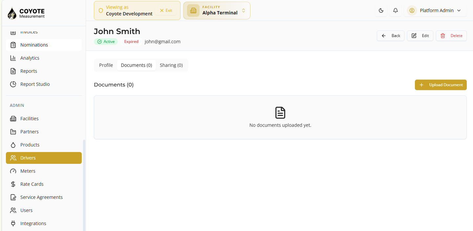
Task: Click the Report Studio pie chart icon
Action: pos(13,84)
